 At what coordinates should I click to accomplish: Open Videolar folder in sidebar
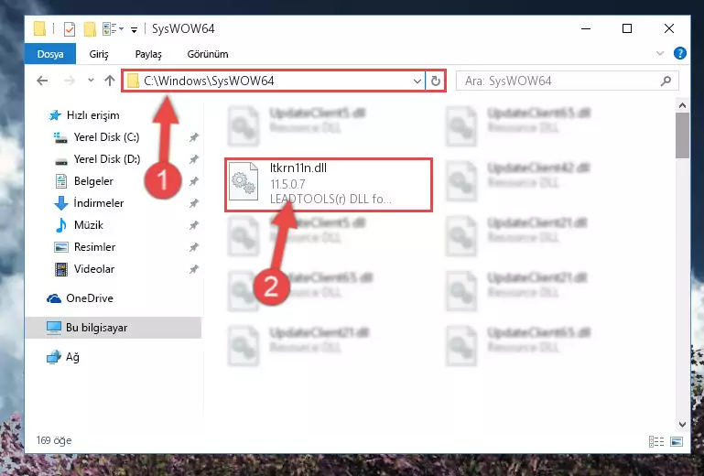(83, 269)
